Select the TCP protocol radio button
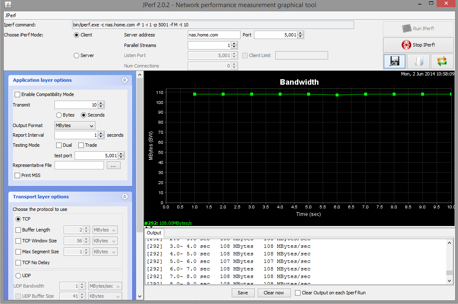The image size is (458, 304). (18, 219)
